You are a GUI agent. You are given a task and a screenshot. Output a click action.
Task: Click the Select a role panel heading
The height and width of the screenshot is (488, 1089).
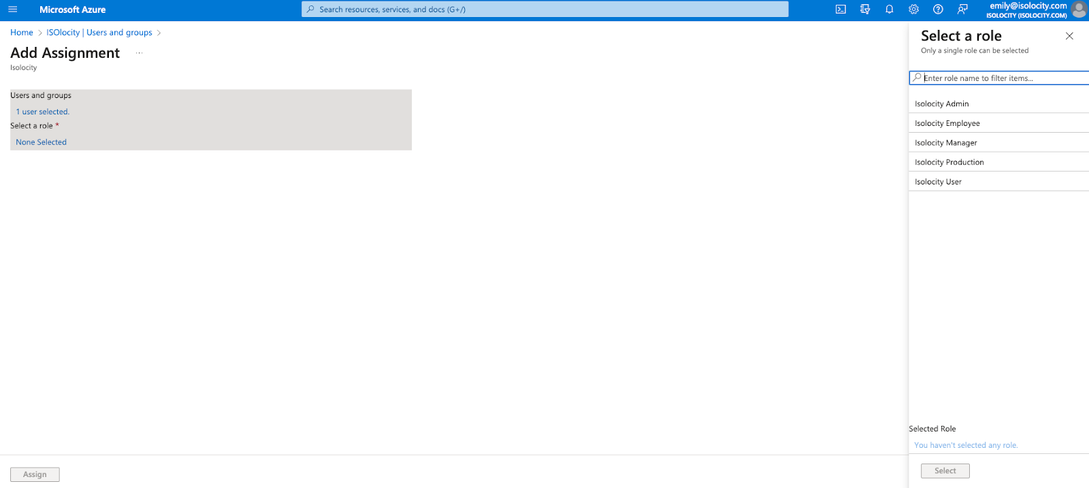pyautogui.click(x=961, y=36)
